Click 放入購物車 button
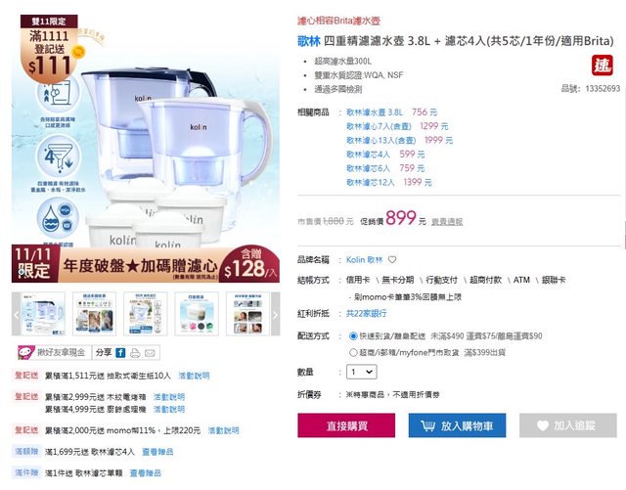This screenshot has width=626, height=490. pos(457,425)
